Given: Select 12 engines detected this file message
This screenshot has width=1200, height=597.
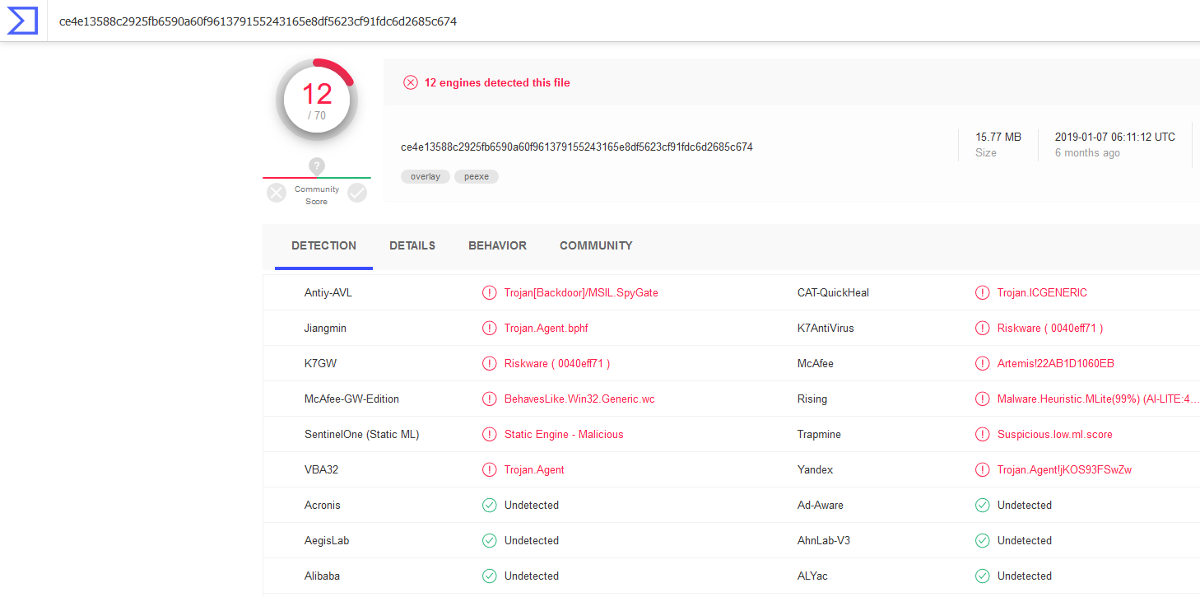Looking at the screenshot, I should click(497, 82).
